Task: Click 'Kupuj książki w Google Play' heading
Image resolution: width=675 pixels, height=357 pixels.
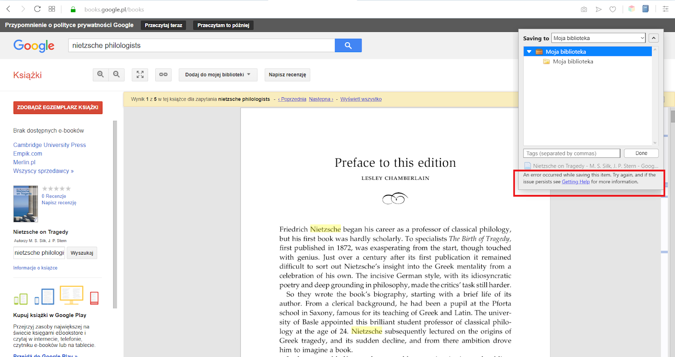Action: (x=50, y=315)
